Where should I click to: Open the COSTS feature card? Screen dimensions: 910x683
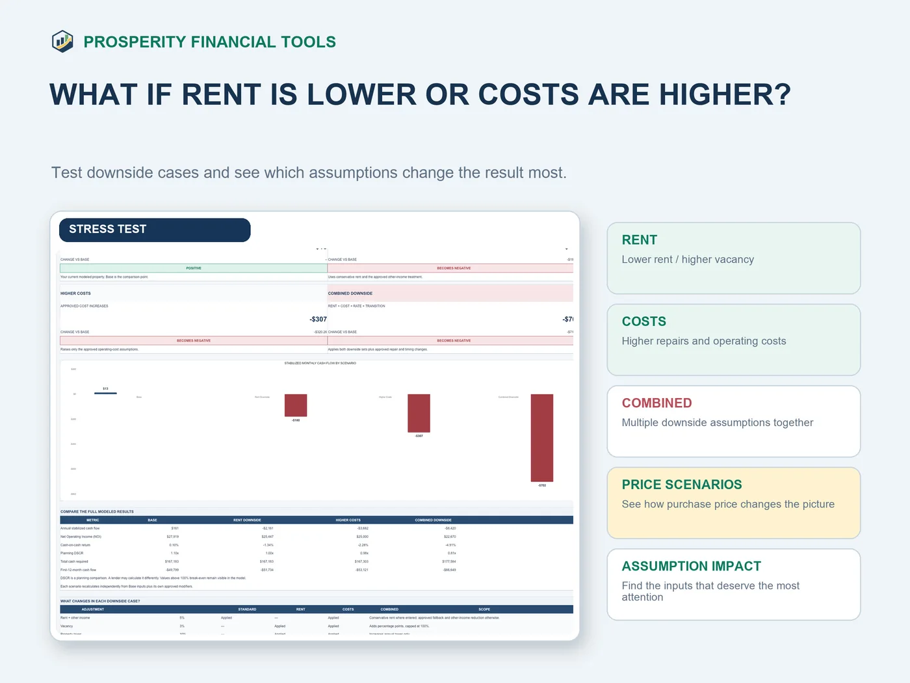click(x=733, y=340)
